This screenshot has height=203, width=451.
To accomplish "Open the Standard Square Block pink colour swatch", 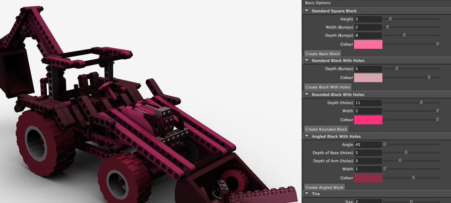I will click(368, 44).
